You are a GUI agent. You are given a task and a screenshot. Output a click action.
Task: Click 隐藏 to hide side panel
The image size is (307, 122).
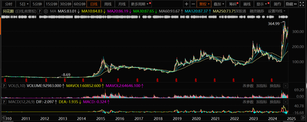[x=291, y=4]
